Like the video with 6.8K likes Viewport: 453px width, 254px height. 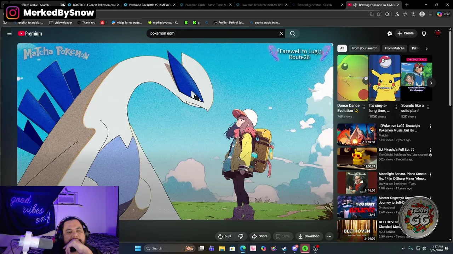tap(225, 236)
